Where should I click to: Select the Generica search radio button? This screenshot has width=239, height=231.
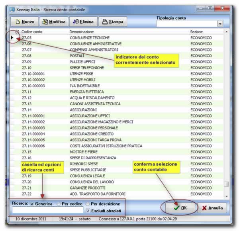pyautogui.click(x=31, y=204)
